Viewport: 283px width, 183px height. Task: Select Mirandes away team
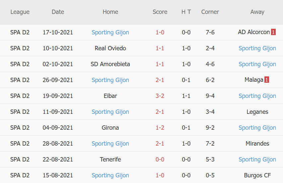tap(257, 144)
